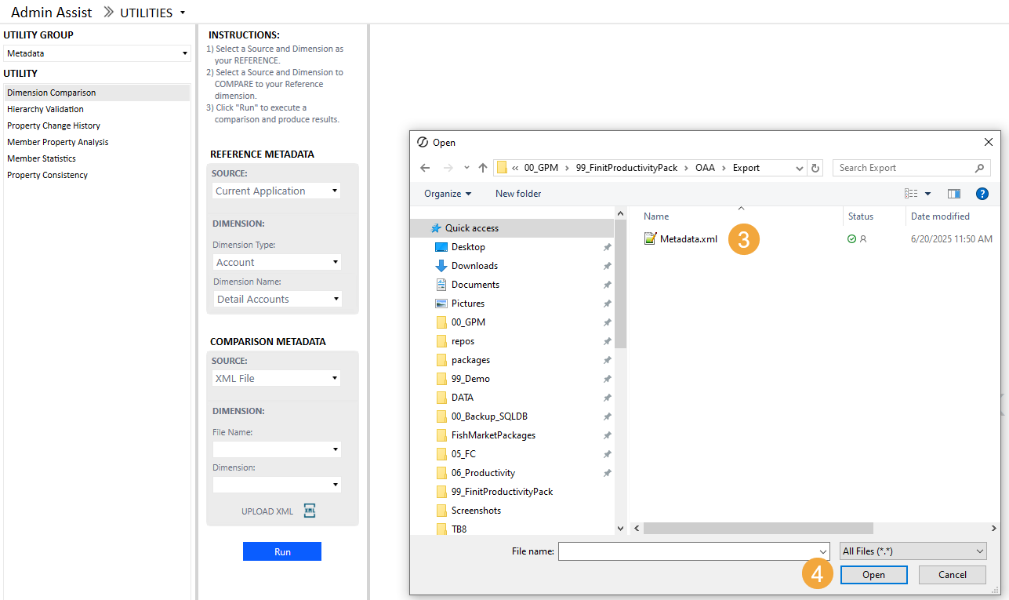
Task: Click the Up one level arrow
Action: tap(482, 168)
